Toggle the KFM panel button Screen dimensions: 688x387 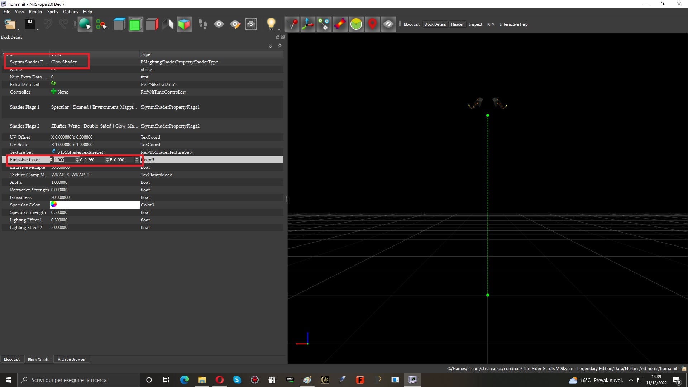(491, 24)
